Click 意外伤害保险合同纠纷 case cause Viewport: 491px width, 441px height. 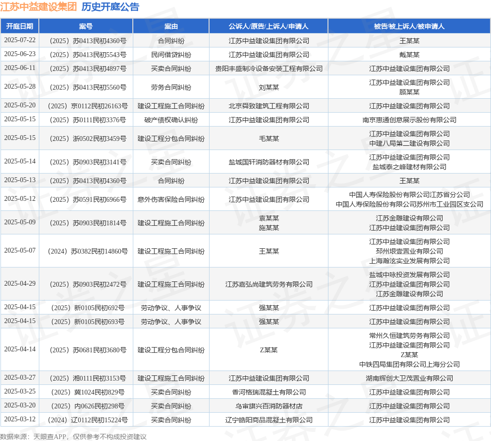coord(171,199)
